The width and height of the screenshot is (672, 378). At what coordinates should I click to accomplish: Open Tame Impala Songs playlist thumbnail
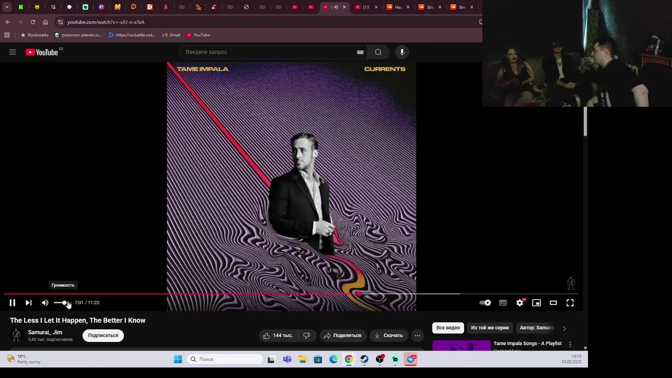click(x=461, y=345)
